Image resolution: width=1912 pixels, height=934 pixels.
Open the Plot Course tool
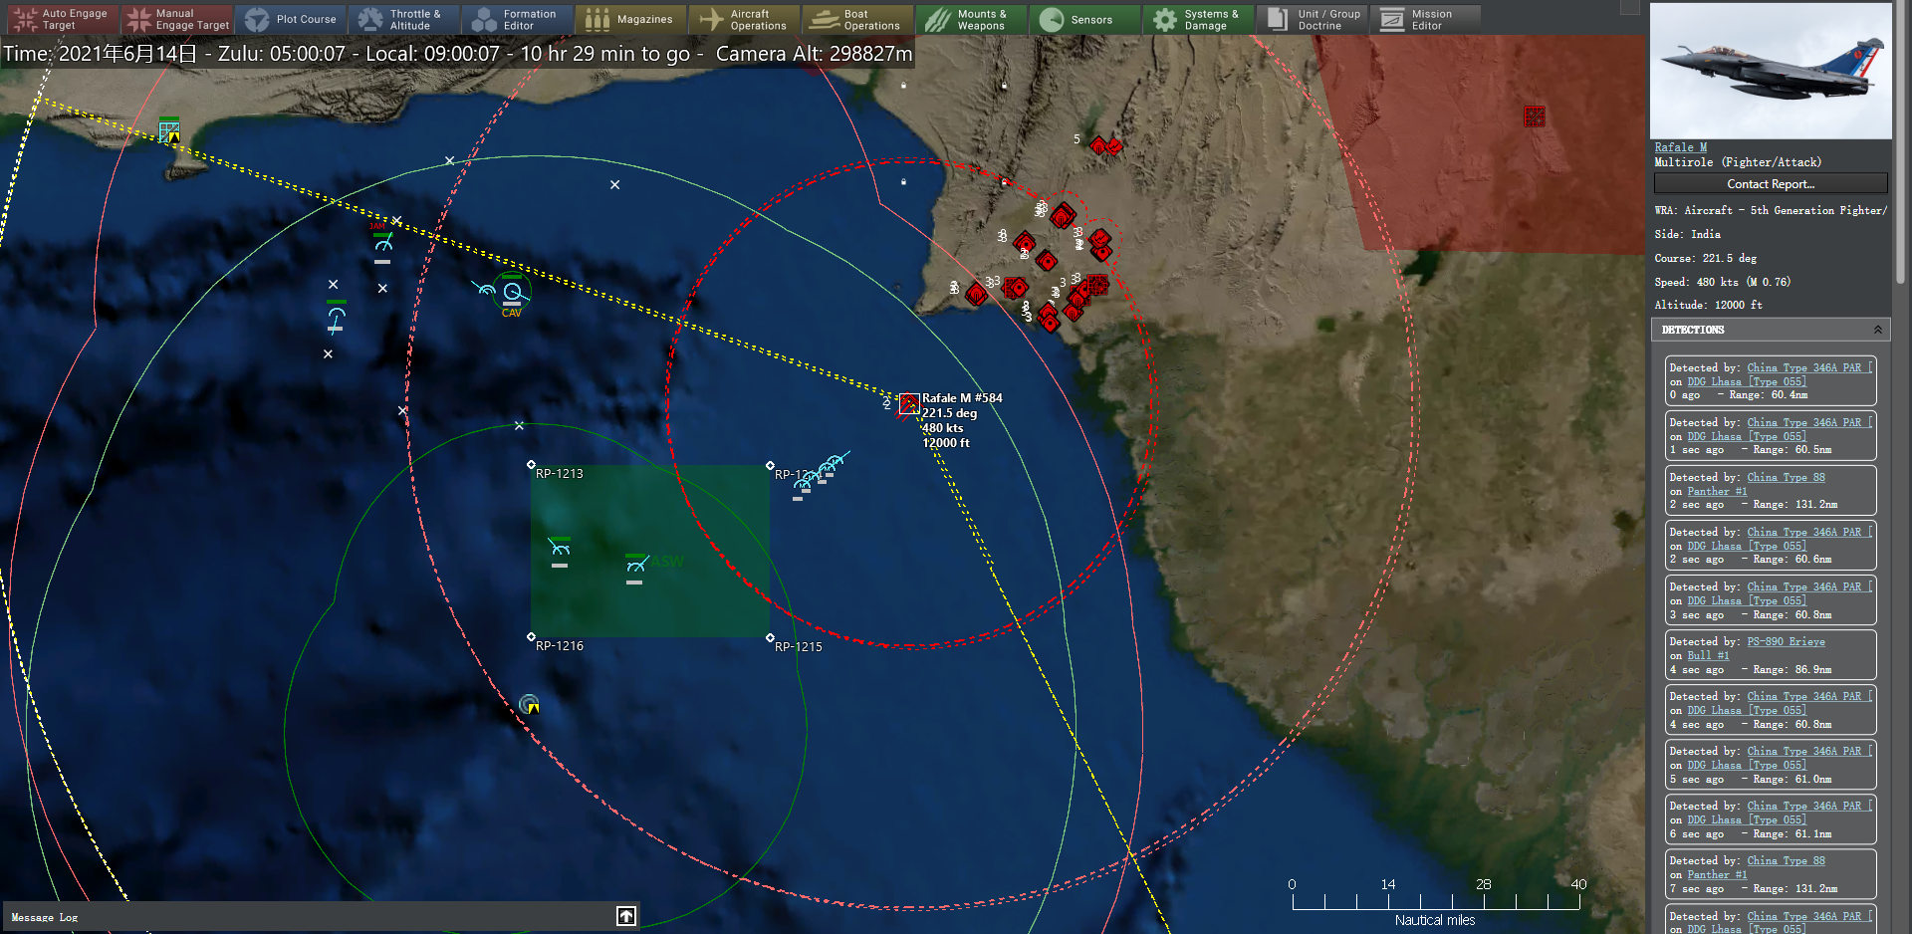tap(291, 19)
